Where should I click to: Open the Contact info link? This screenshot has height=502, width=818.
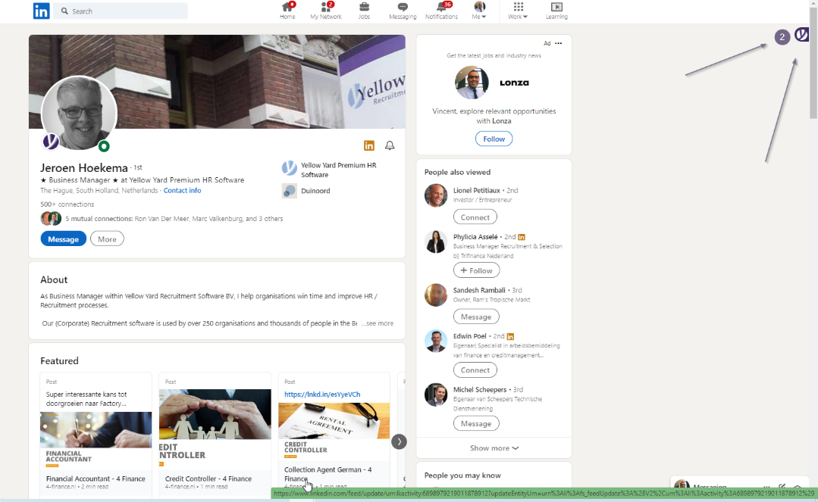(x=182, y=191)
